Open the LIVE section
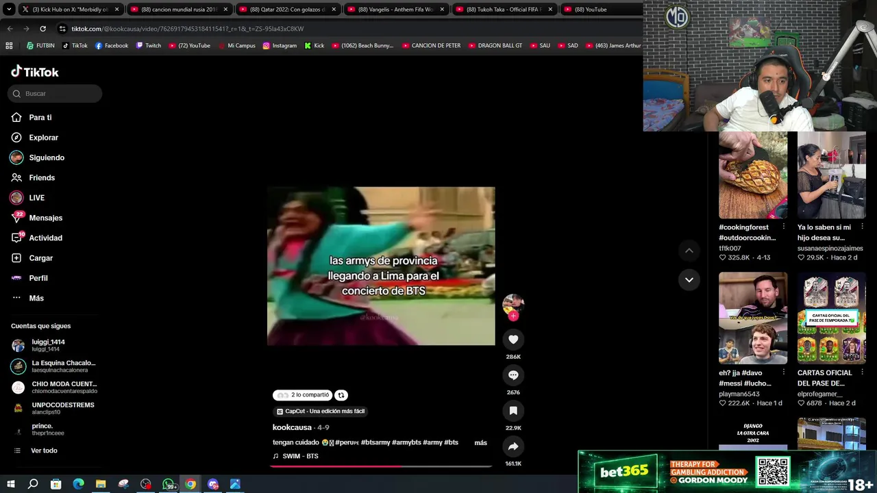 coord(27,198)
